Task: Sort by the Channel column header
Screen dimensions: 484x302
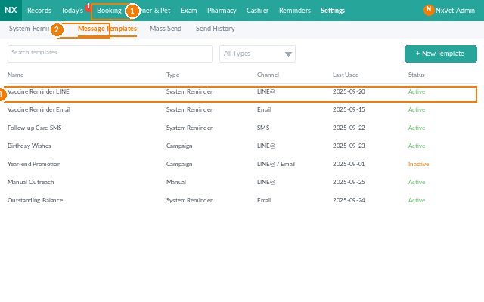Action: 268,75
